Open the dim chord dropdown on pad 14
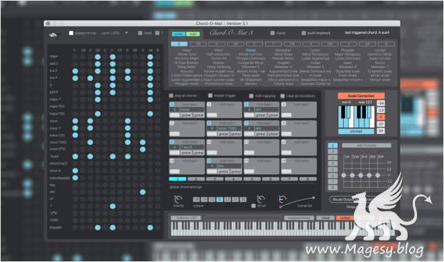The image size is (444, 262). (229, 166)
